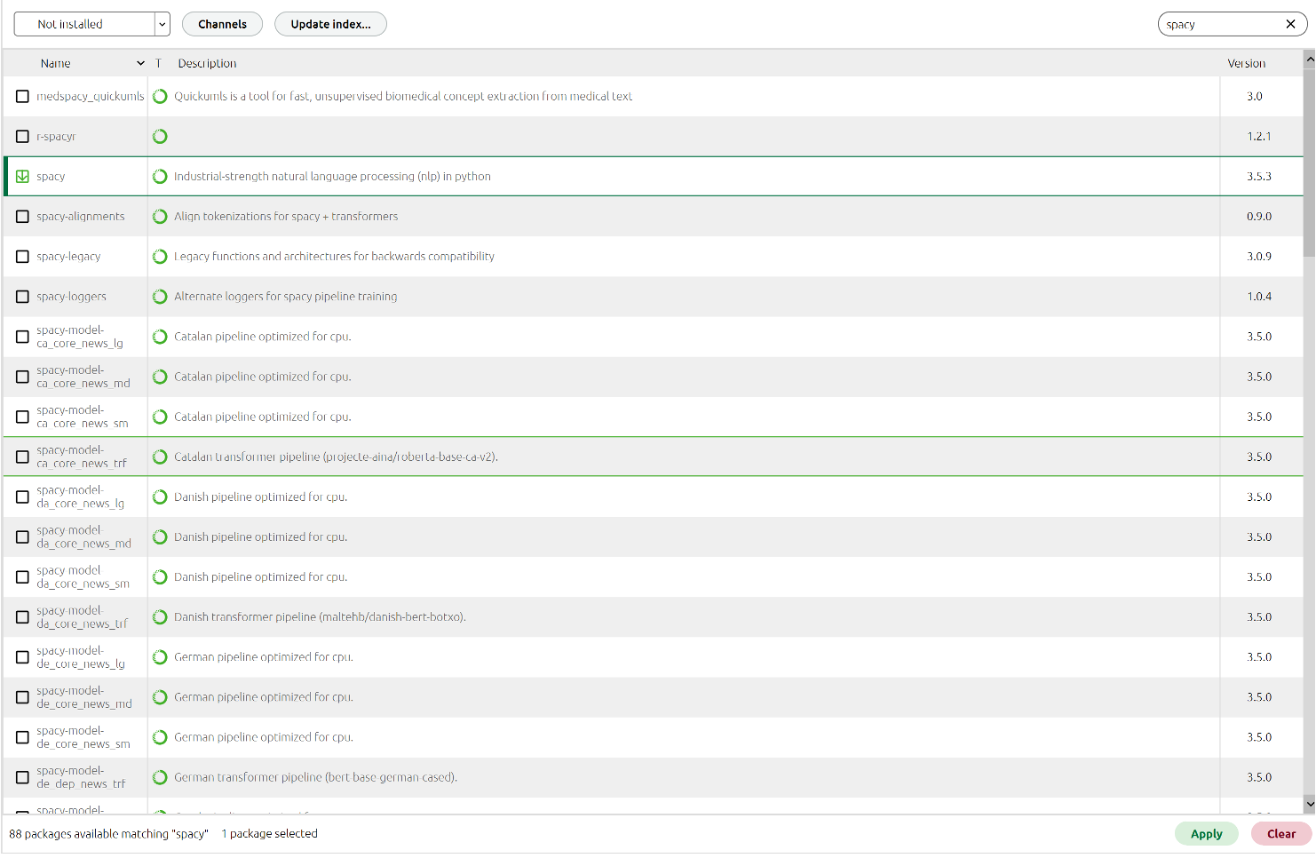Click the medspacy_quickumls version 3.0 cell
1316x858 pixels.
coord(1255,97)
